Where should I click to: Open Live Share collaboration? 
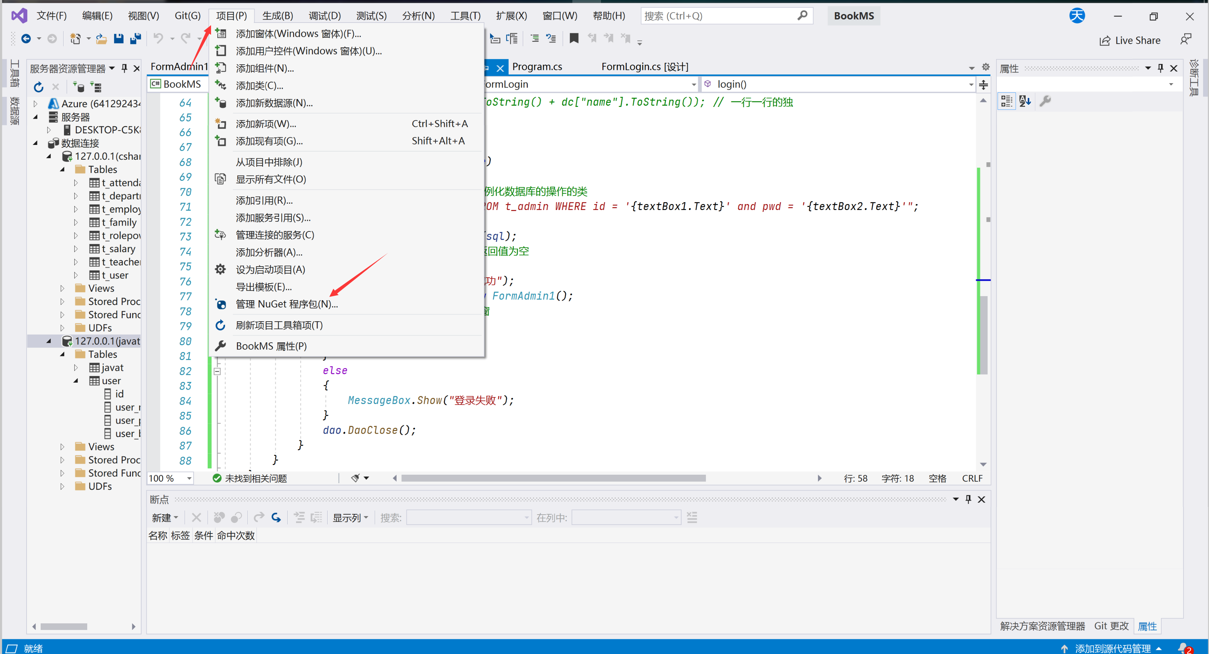(x=1130, y=40)
